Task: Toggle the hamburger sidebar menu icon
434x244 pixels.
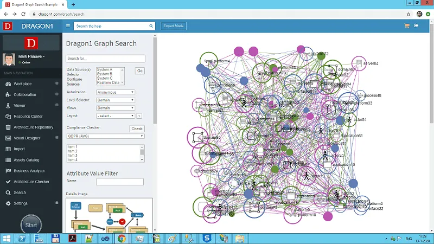Action: (x=68, y=25)
